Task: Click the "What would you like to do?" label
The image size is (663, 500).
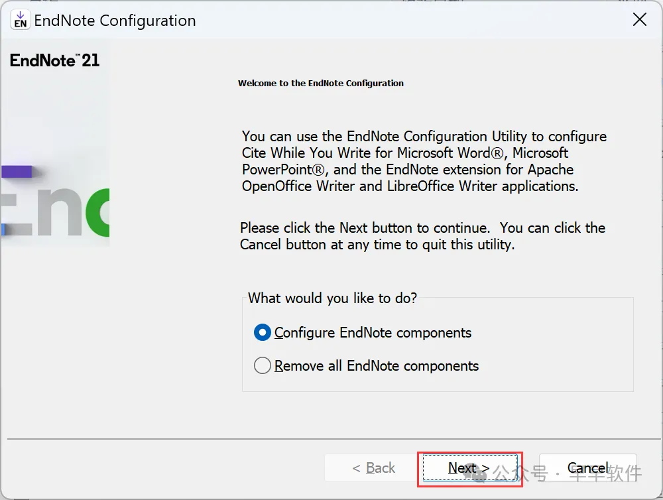Action: [333, 298]
